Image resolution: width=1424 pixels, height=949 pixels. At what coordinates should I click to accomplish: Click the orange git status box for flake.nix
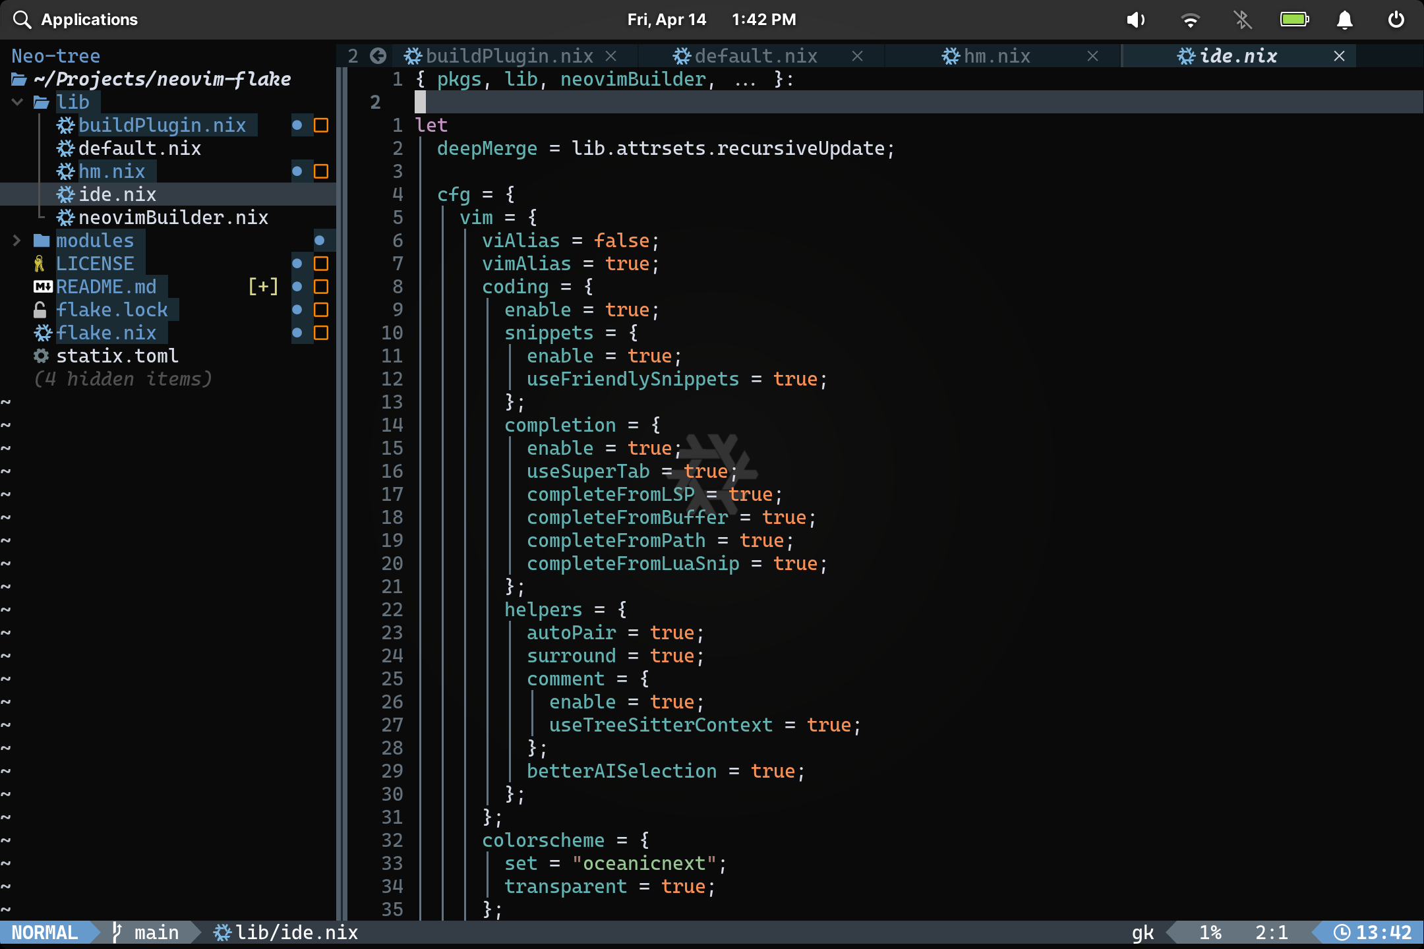coord(321,333)
